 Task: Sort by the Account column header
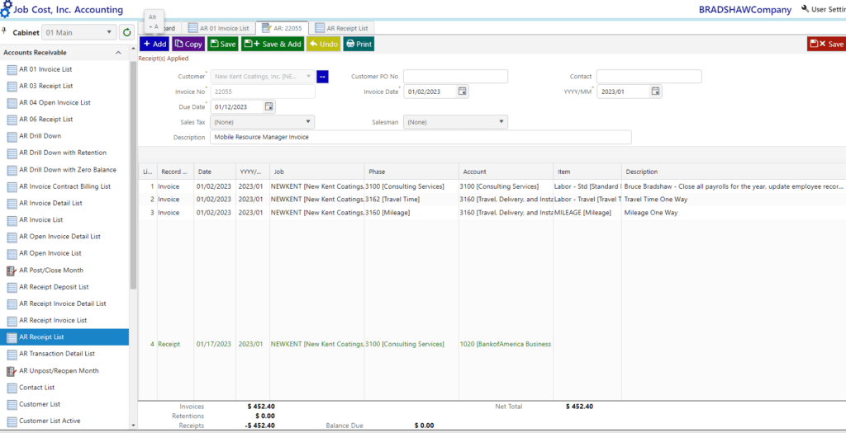(506, 172)
